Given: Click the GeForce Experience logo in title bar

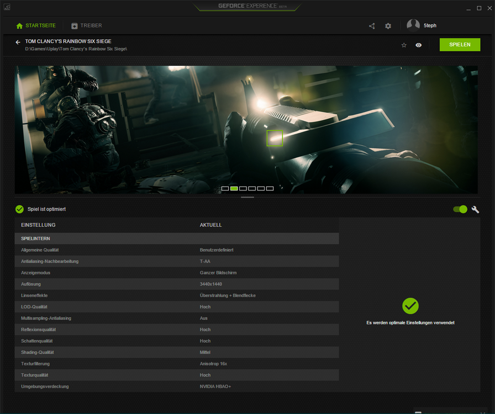Looking at the screenshot, I should coord(247,7).
